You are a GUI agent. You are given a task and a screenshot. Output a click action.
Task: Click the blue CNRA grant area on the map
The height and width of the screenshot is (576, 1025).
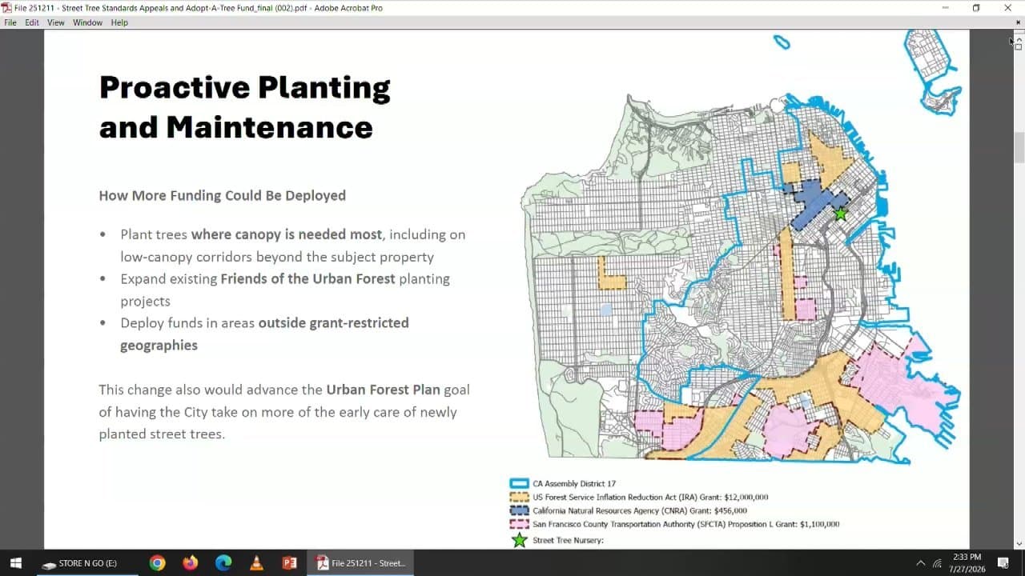coord(814,203)
